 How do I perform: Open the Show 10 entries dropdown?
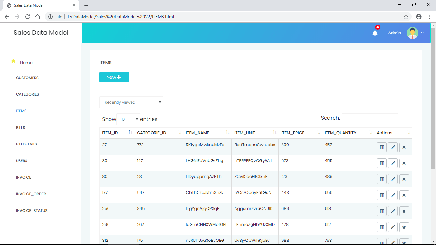[x=128, y=119]
